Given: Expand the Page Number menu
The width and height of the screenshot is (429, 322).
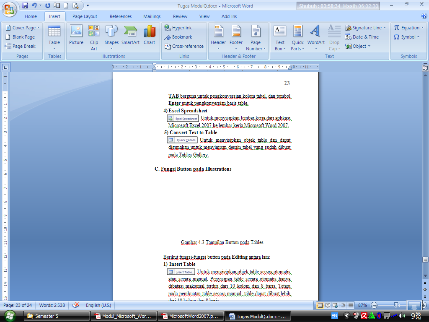Looking at the screenshot, I should click(x=256, y=37).
